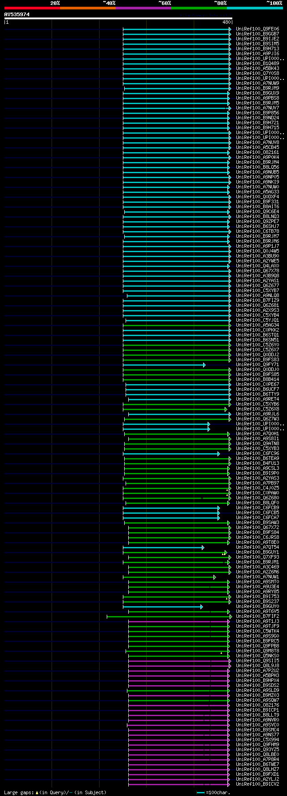Select the UniRef100_A7NUW9 label
Viewport: 287px width, 796px height.
tap(257, 83)
